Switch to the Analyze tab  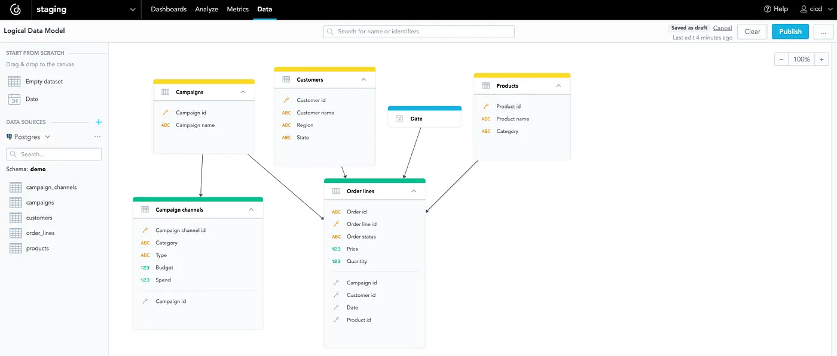(206, 9)
